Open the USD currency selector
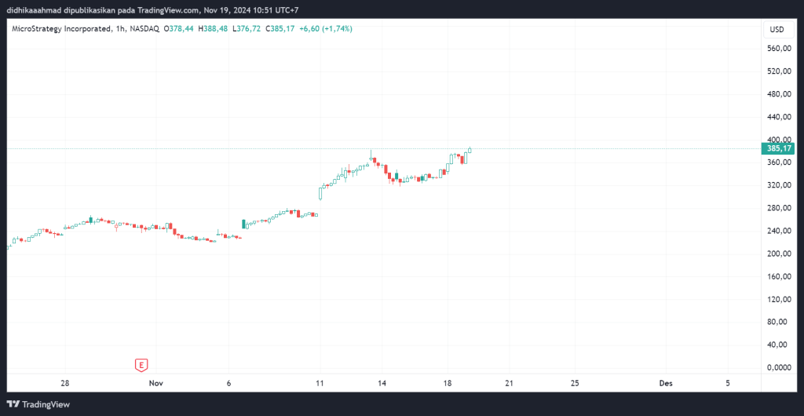 [777, 30]
